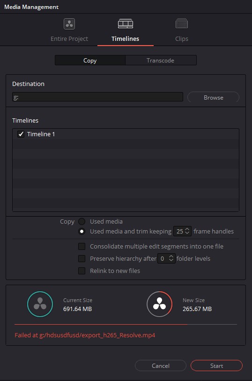
Task: Enable Consolidate multiple edit segments into one file
Action: [x=82, y=246]
